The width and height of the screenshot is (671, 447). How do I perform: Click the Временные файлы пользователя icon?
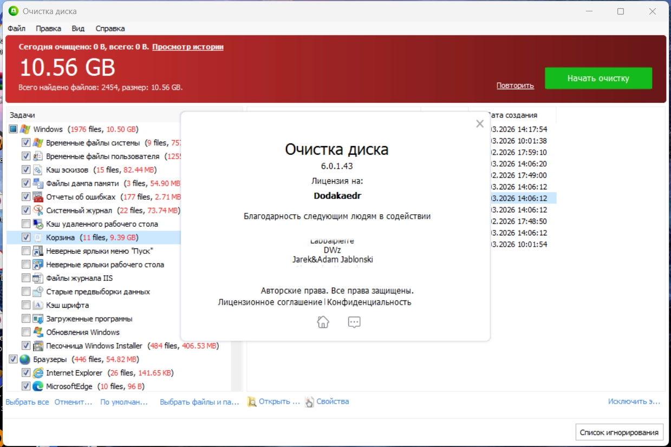(38, 156)
